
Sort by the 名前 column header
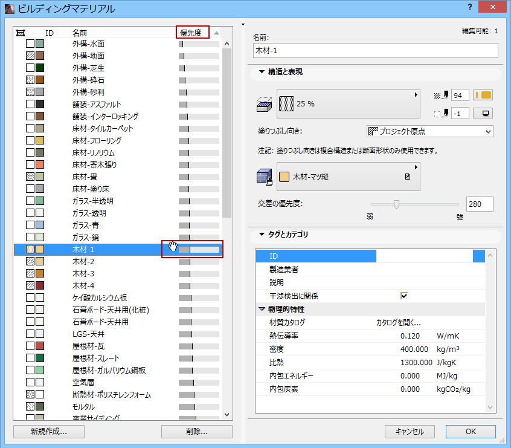[x=80, y=33]
